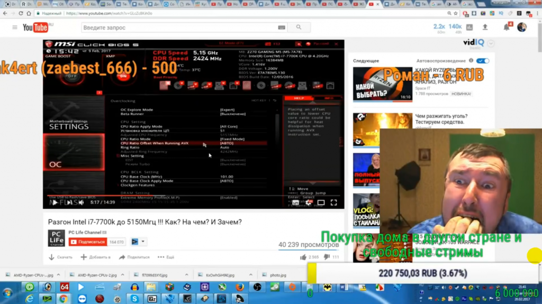
Task: Focus the 'Введите запрос' search field
Action: click(x=180, y=27)
